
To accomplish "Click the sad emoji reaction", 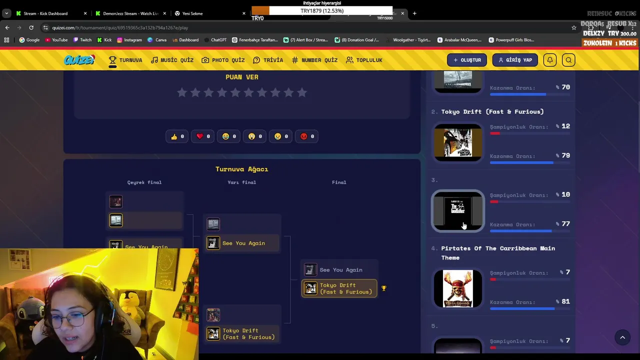I will pyautogui.click(x=281, y=136).
